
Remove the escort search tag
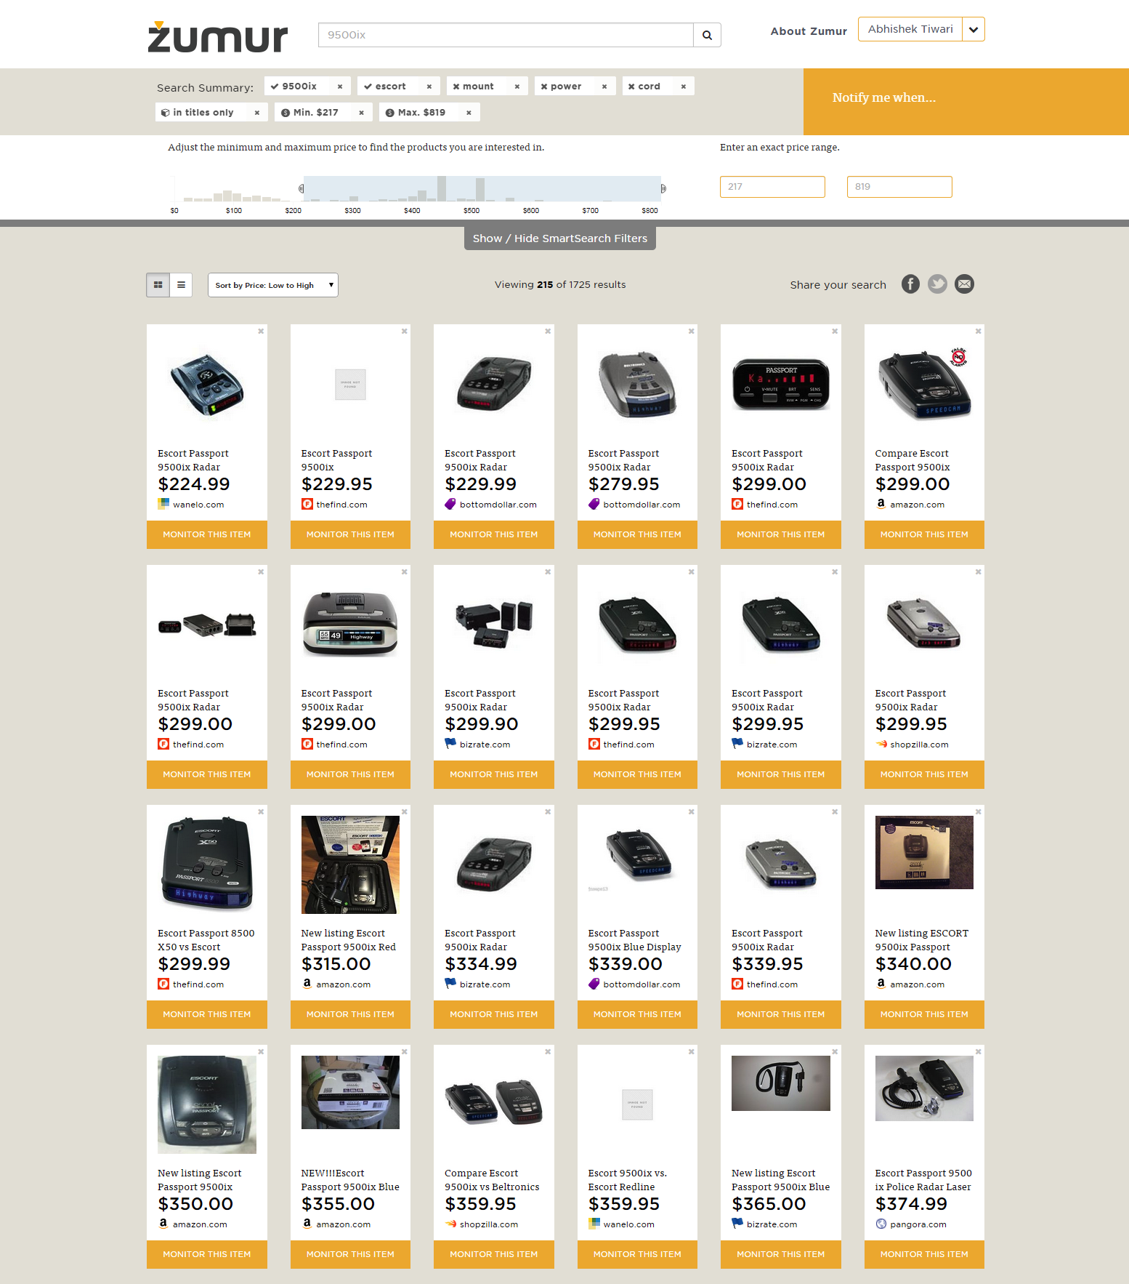coord(429,87)
